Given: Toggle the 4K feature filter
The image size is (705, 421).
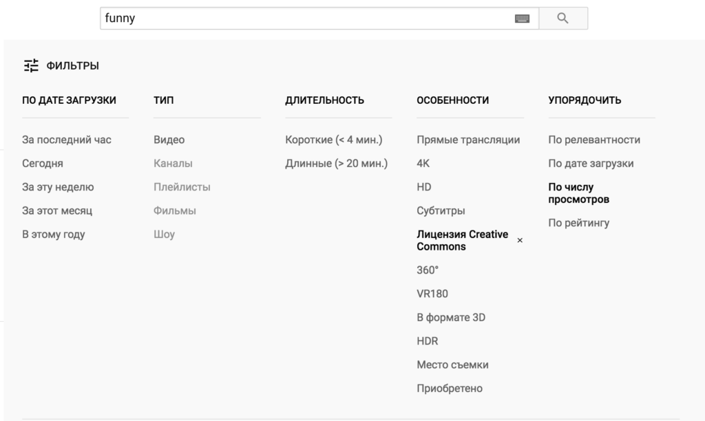Looking at the screenshot, I should pos(423,164).
